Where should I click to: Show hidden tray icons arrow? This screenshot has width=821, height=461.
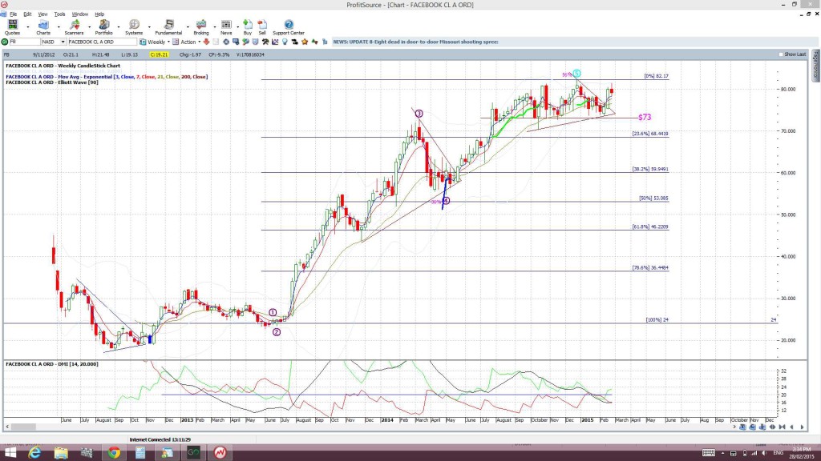click(x=723, y=453)
